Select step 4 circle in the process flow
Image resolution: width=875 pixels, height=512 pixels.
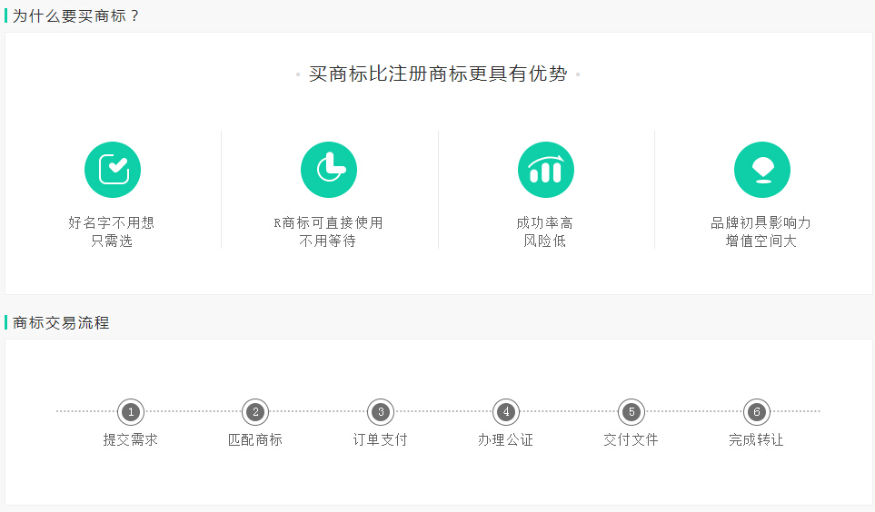click(x=506, y=412)
